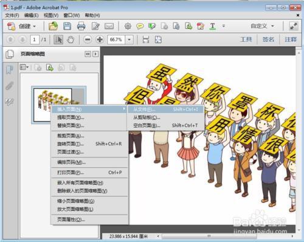
Task: Open the 插入页面(N) submenu entry
Action: 89,109
